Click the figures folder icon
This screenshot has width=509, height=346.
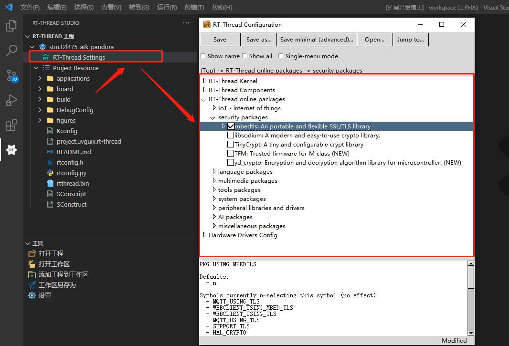click(50, 120)
